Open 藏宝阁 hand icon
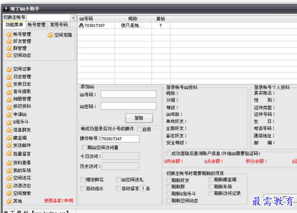The width and height of the screenshot is (297, 213). (9, 138)
